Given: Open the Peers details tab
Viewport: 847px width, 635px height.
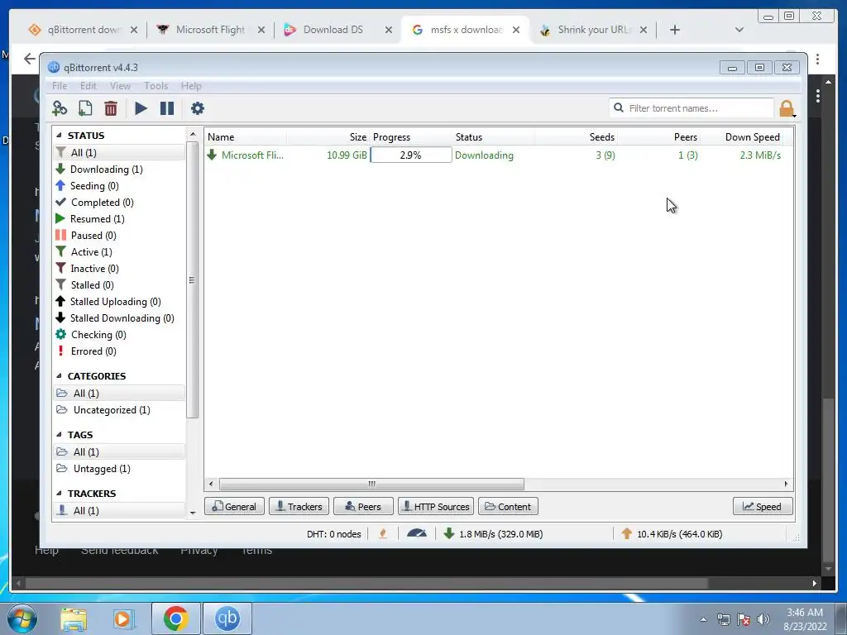Looking at the screenshot, I should pos(363,507).
